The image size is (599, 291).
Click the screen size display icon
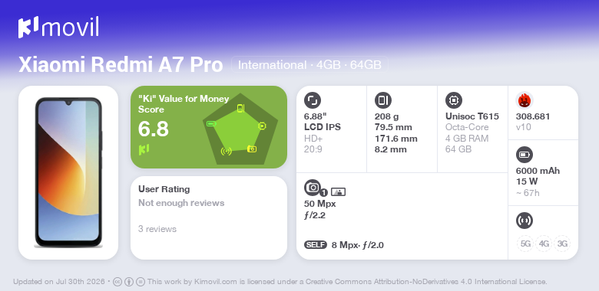tap(313, 100)
